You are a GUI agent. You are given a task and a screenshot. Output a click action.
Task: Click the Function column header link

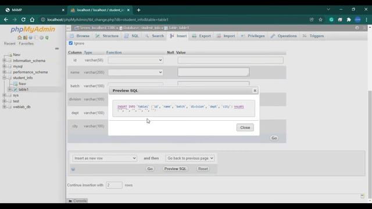coord(114,52)
